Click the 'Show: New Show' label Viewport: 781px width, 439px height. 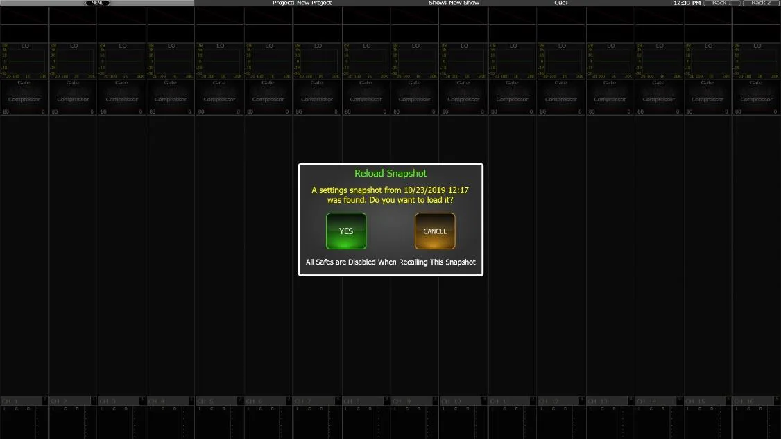click(x=454, y=3)
